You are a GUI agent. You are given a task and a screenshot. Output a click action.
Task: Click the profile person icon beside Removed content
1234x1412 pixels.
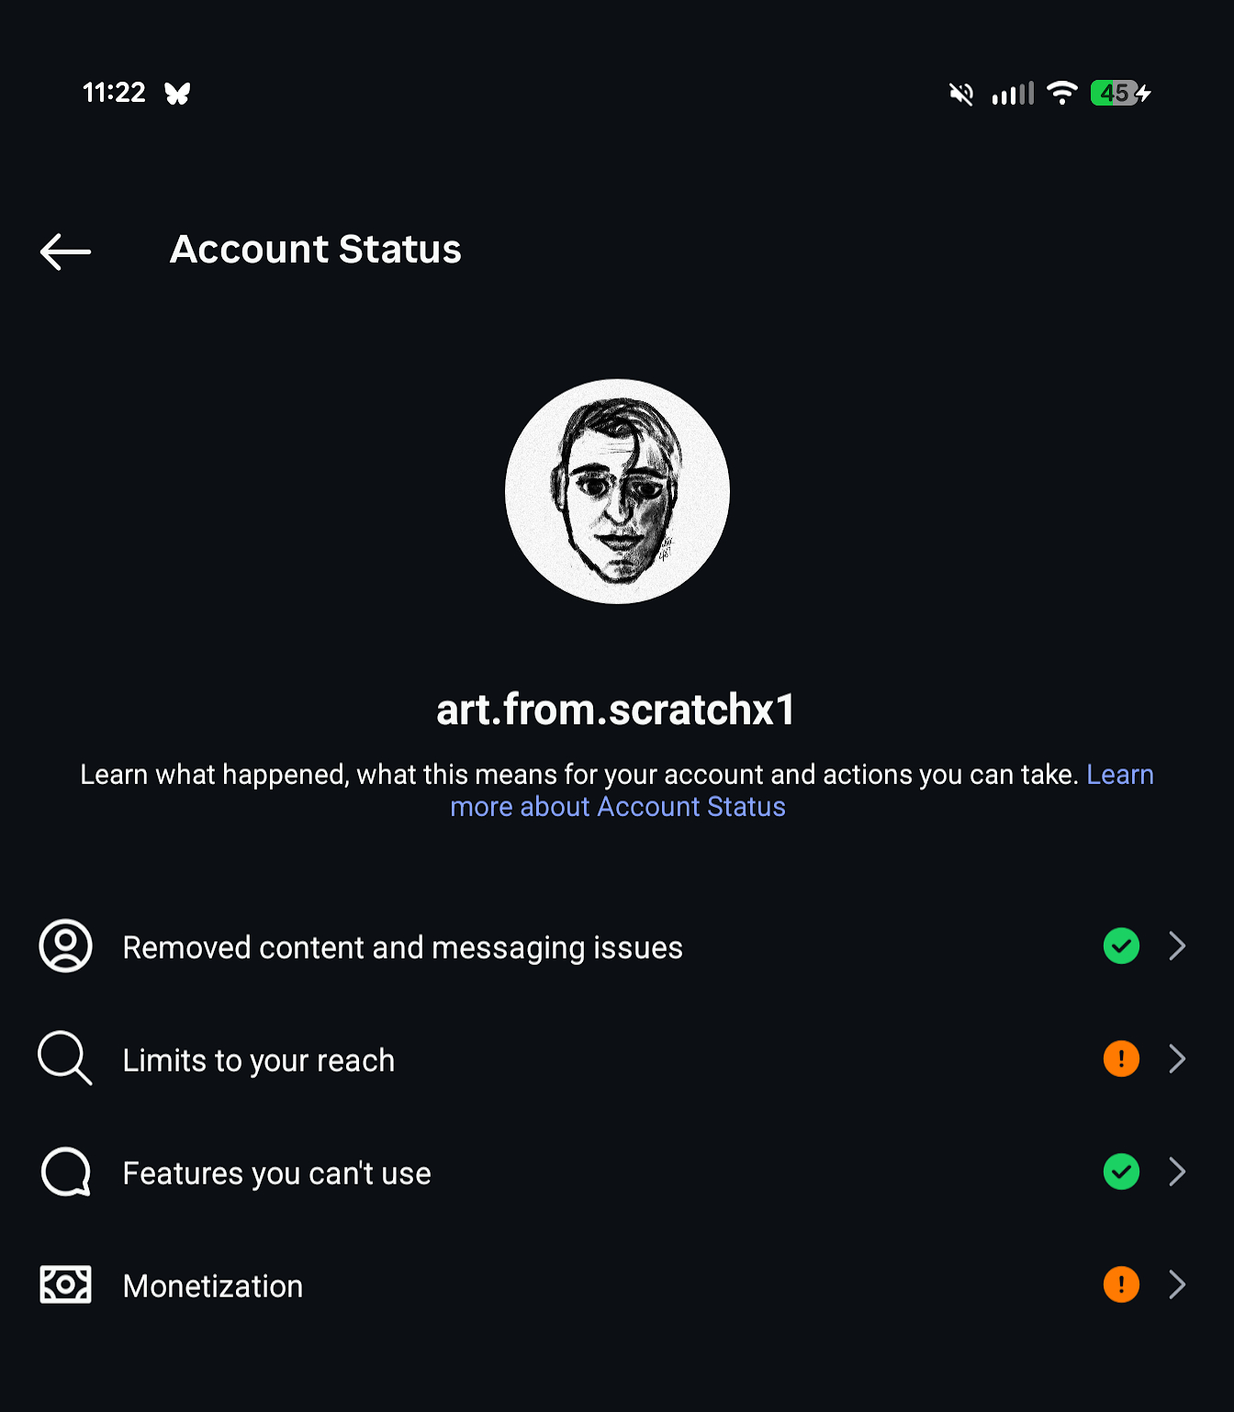coord(65,946)
